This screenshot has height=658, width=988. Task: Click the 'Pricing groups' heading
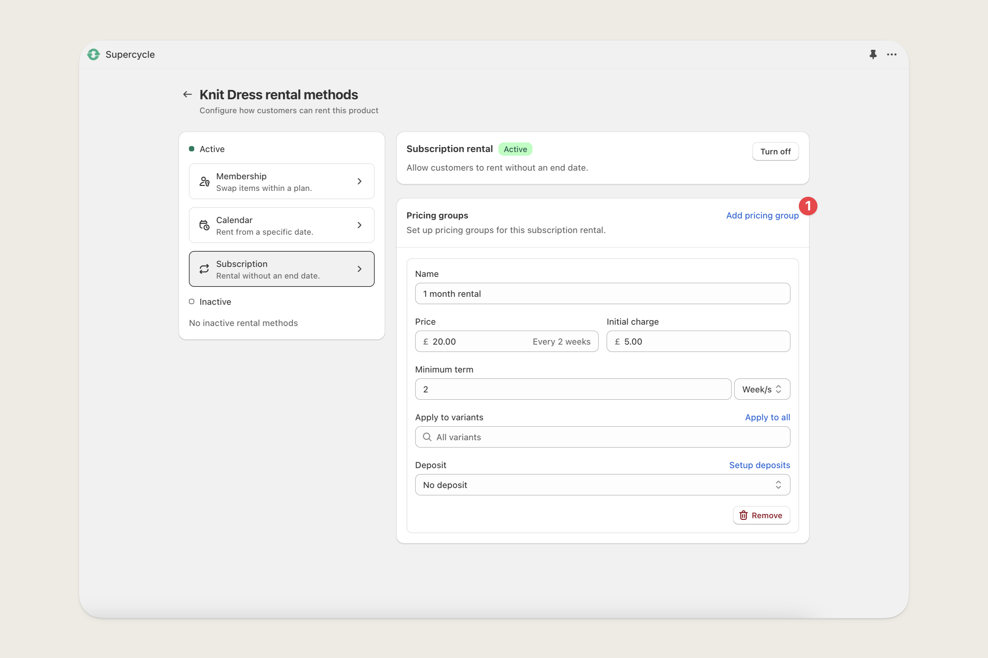coord(437,215)
